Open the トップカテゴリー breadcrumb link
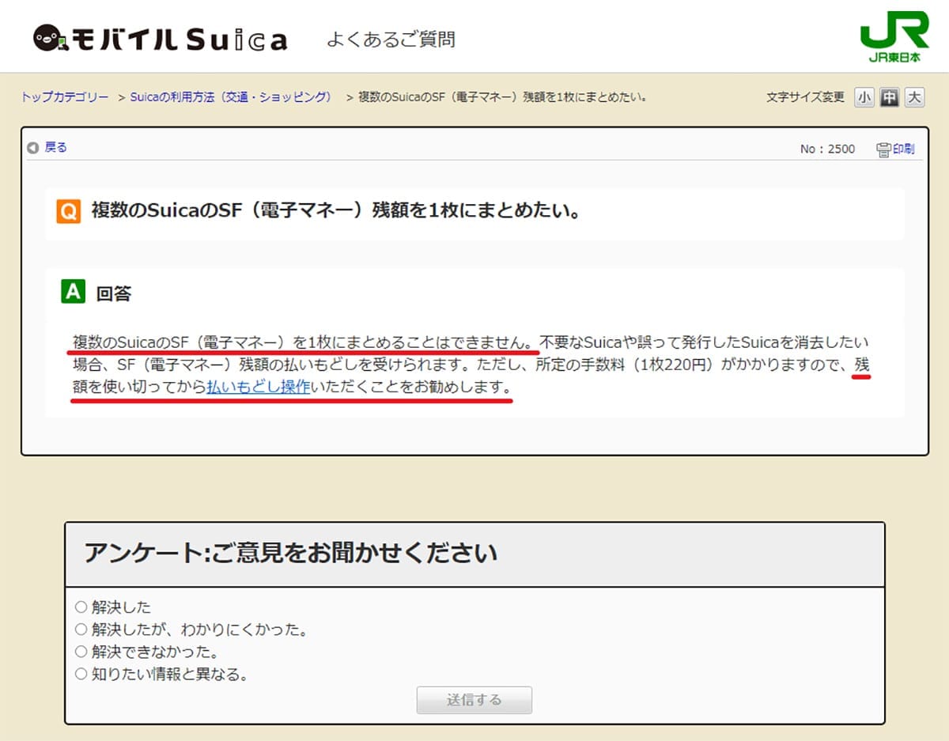The height and width of the screenshot is (741, 949). click(x=65, y=96)
